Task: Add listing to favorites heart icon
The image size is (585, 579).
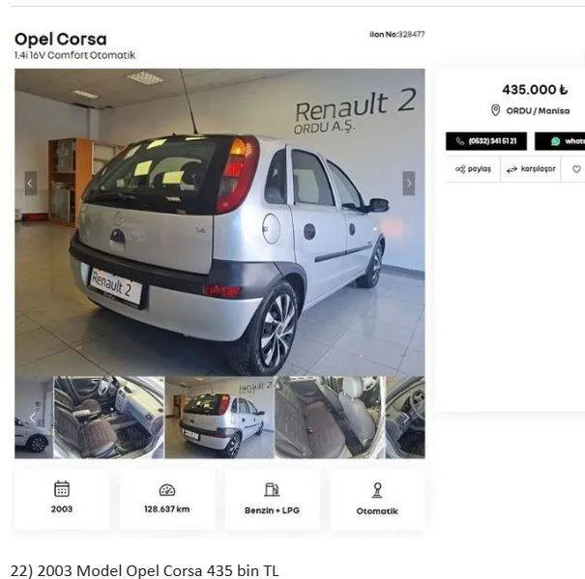Action: (x=576, y=169)
